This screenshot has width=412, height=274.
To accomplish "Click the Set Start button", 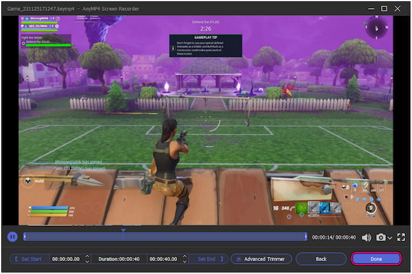I will point(29,259).
